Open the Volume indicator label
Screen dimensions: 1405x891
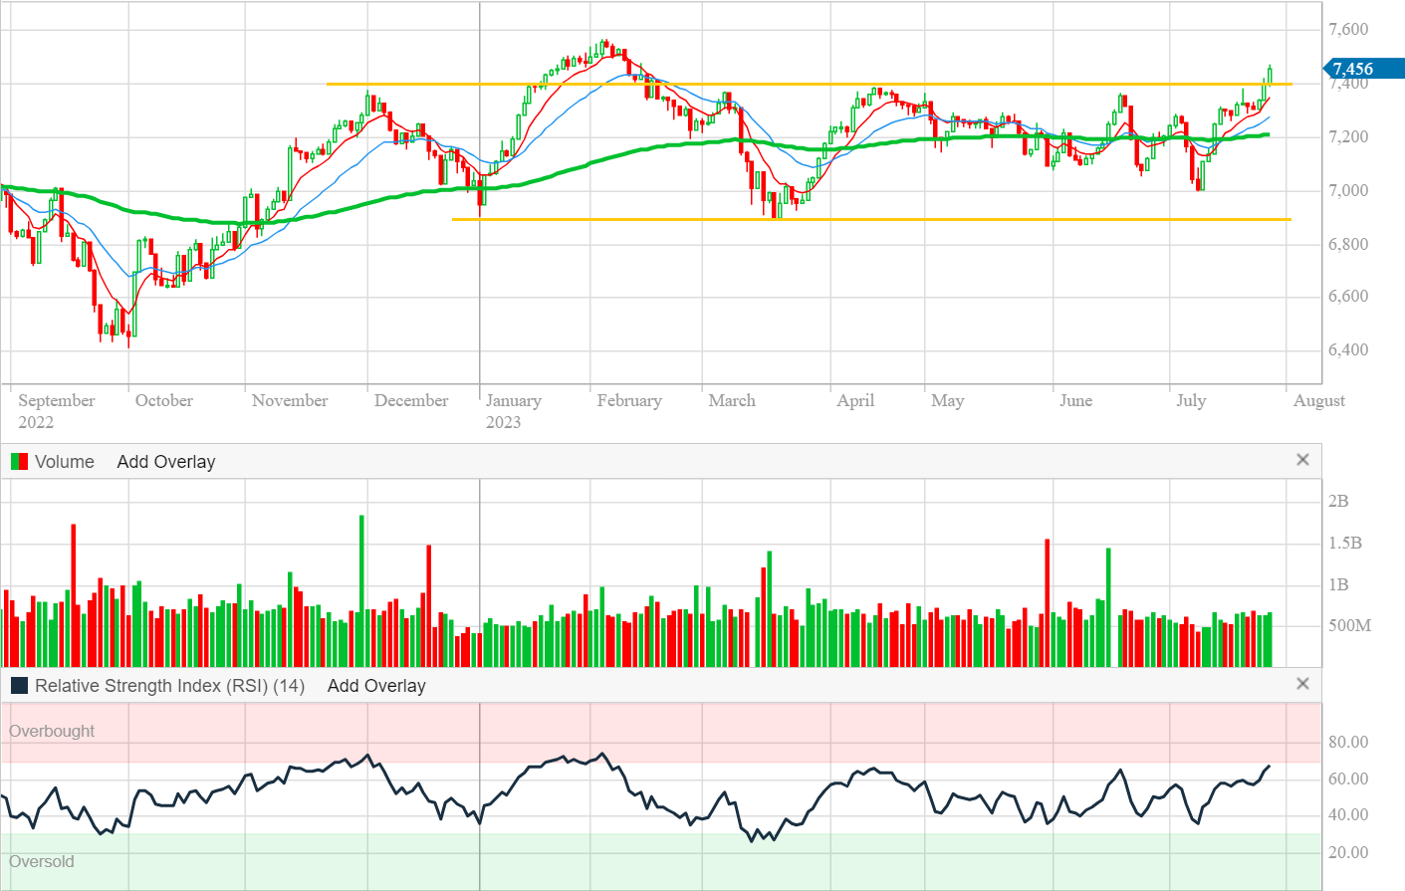[64, 462]
